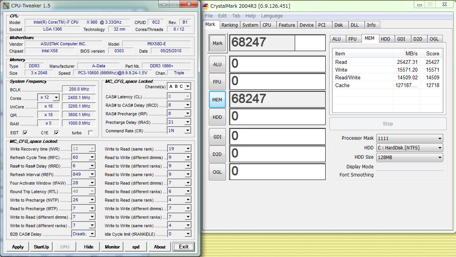This screenshot has height=257, width=456.
Task: Run the GDI benchmark button
Action: (217, 137)
